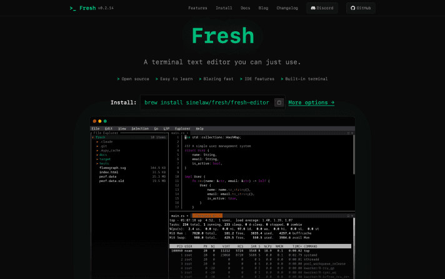Select perf.data.old in file explorer
The width and height of the screenshot is (445, 279).
pos(111,181)
